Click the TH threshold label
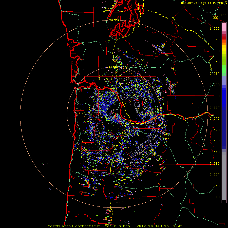 (x=218, y=197)
